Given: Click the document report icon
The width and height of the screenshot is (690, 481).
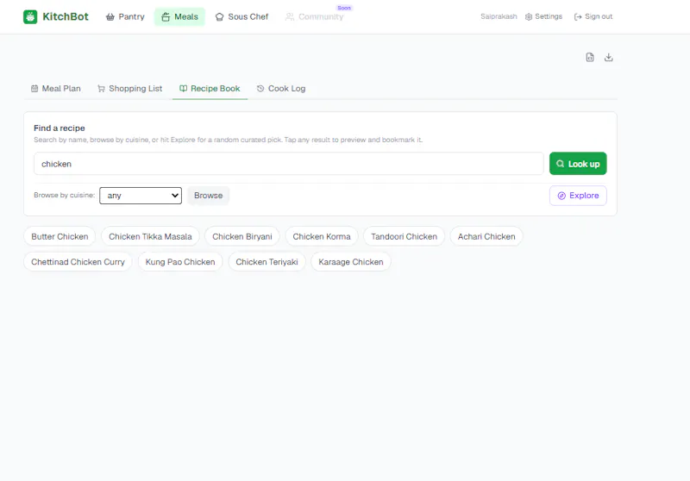Looking at the screenshot, I should 590,57.
